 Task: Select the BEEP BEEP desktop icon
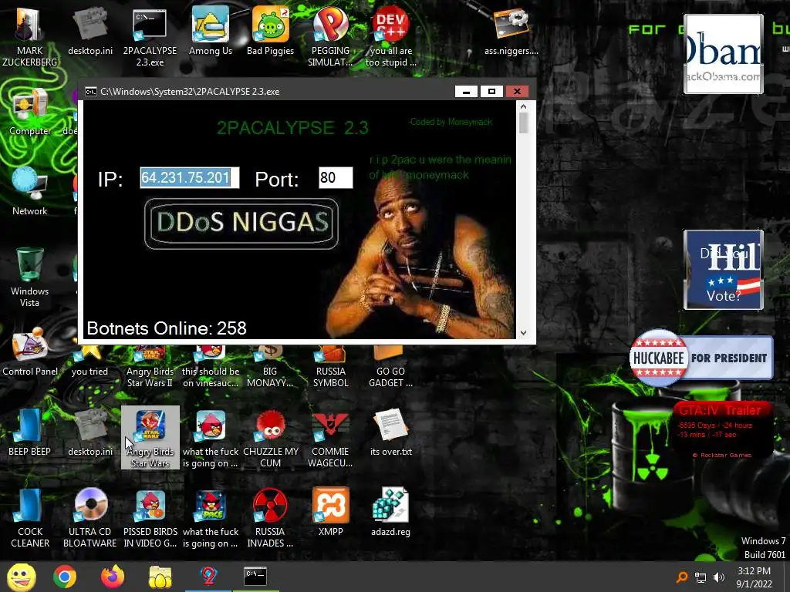pos(30,432)
